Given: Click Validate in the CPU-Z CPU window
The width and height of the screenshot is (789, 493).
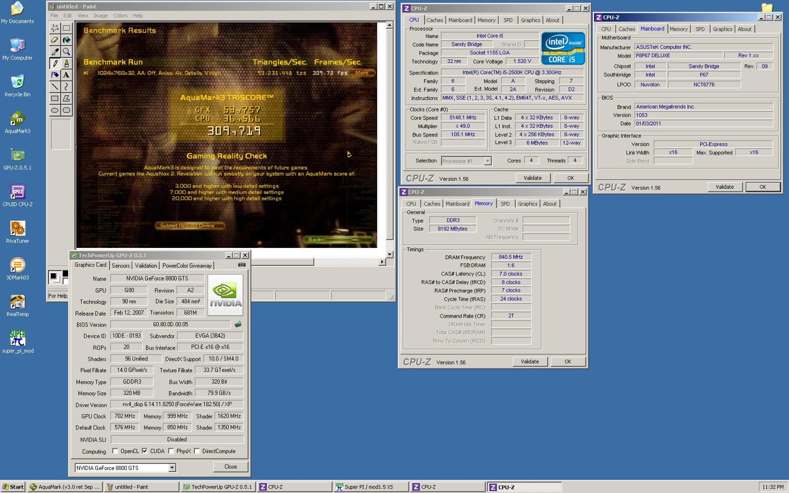Looking at the screenshot, I should pos(533,178).
